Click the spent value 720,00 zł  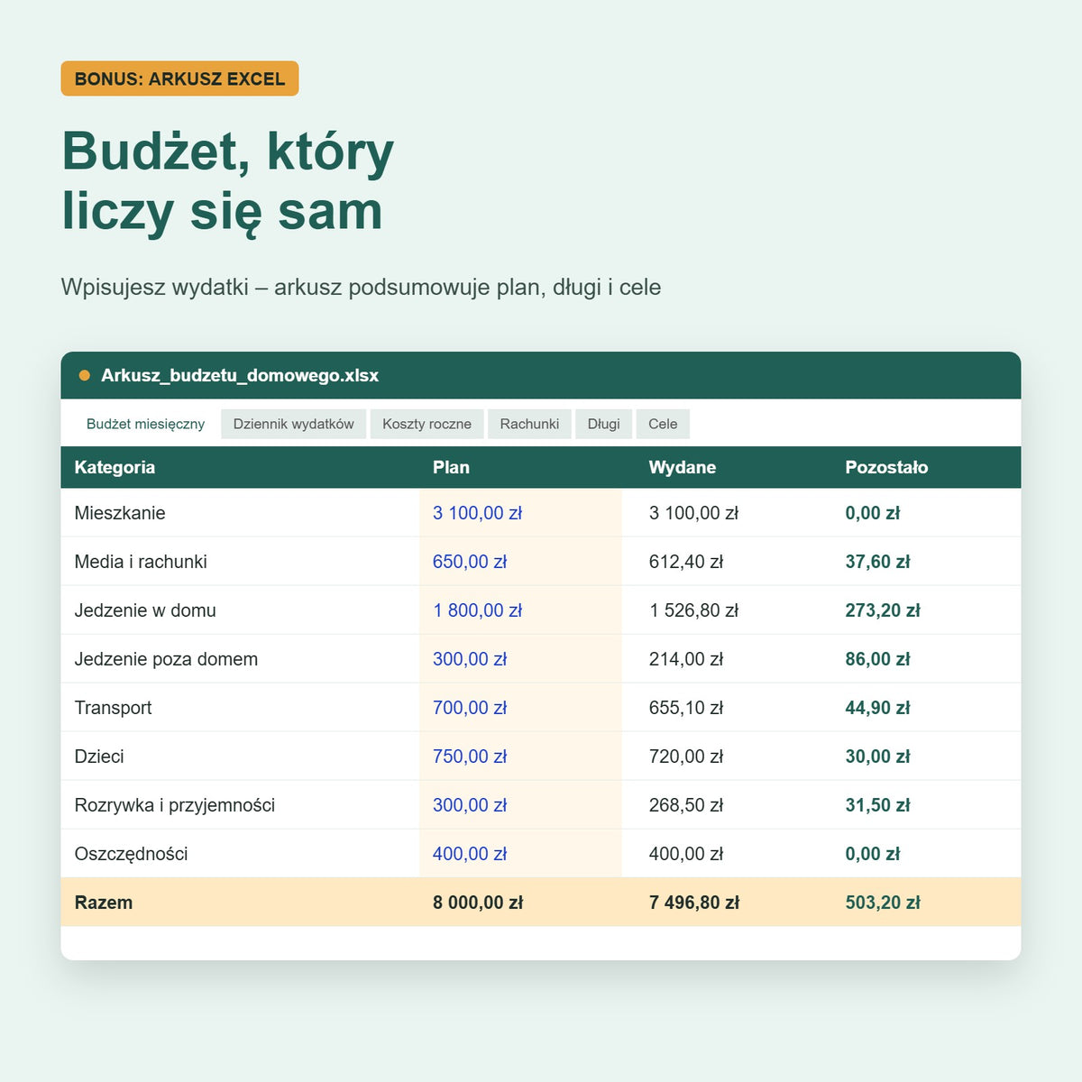(686, 756)
